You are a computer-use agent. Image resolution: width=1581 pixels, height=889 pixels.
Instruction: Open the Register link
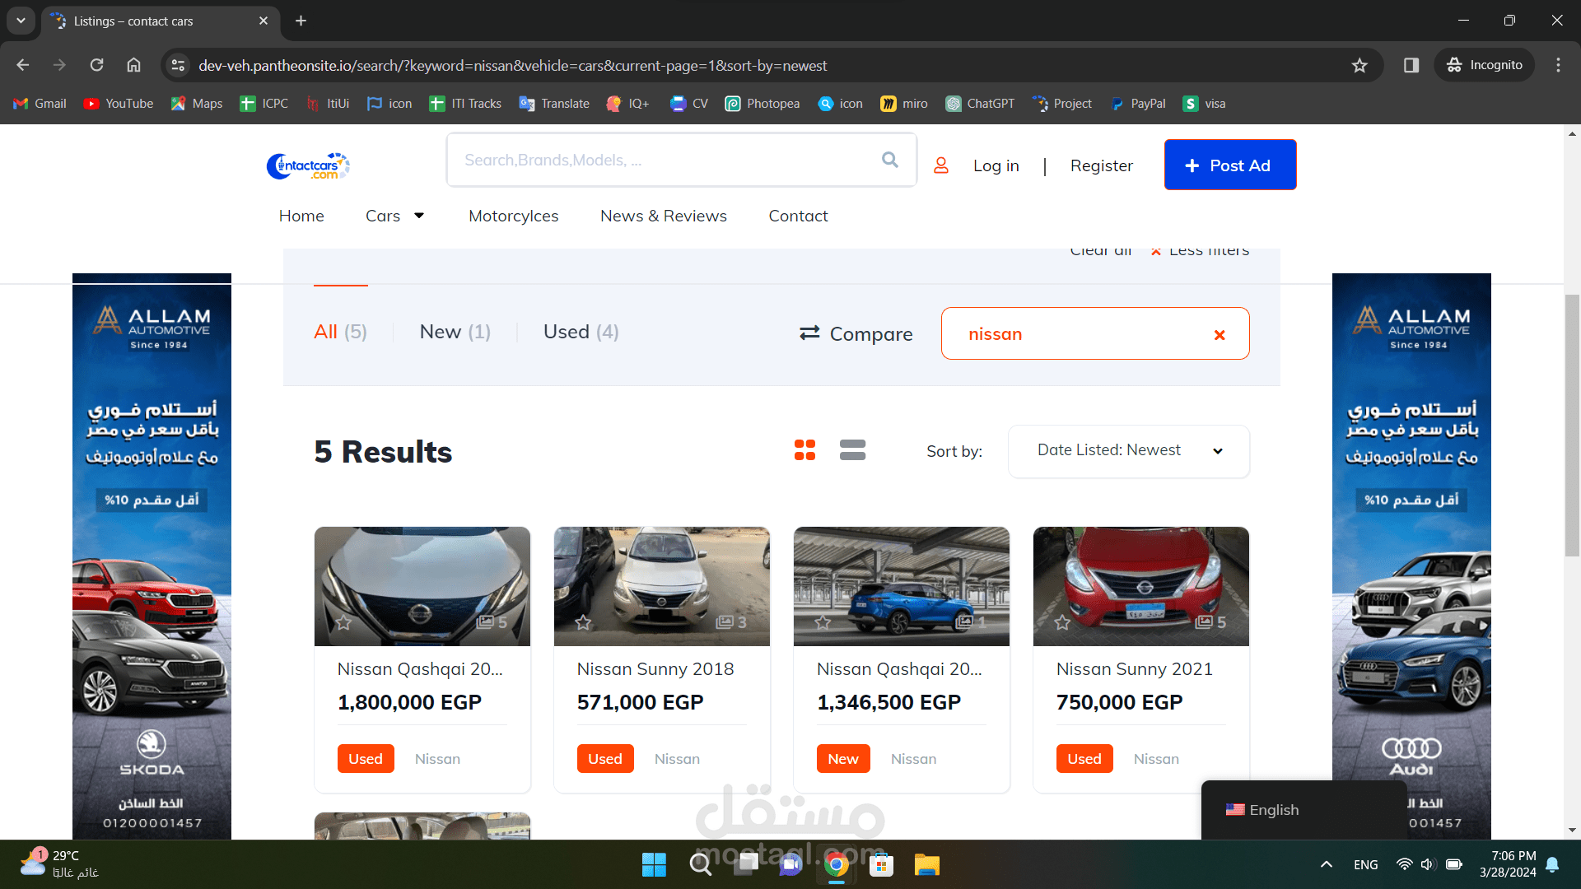click(x=1101, y=165)
